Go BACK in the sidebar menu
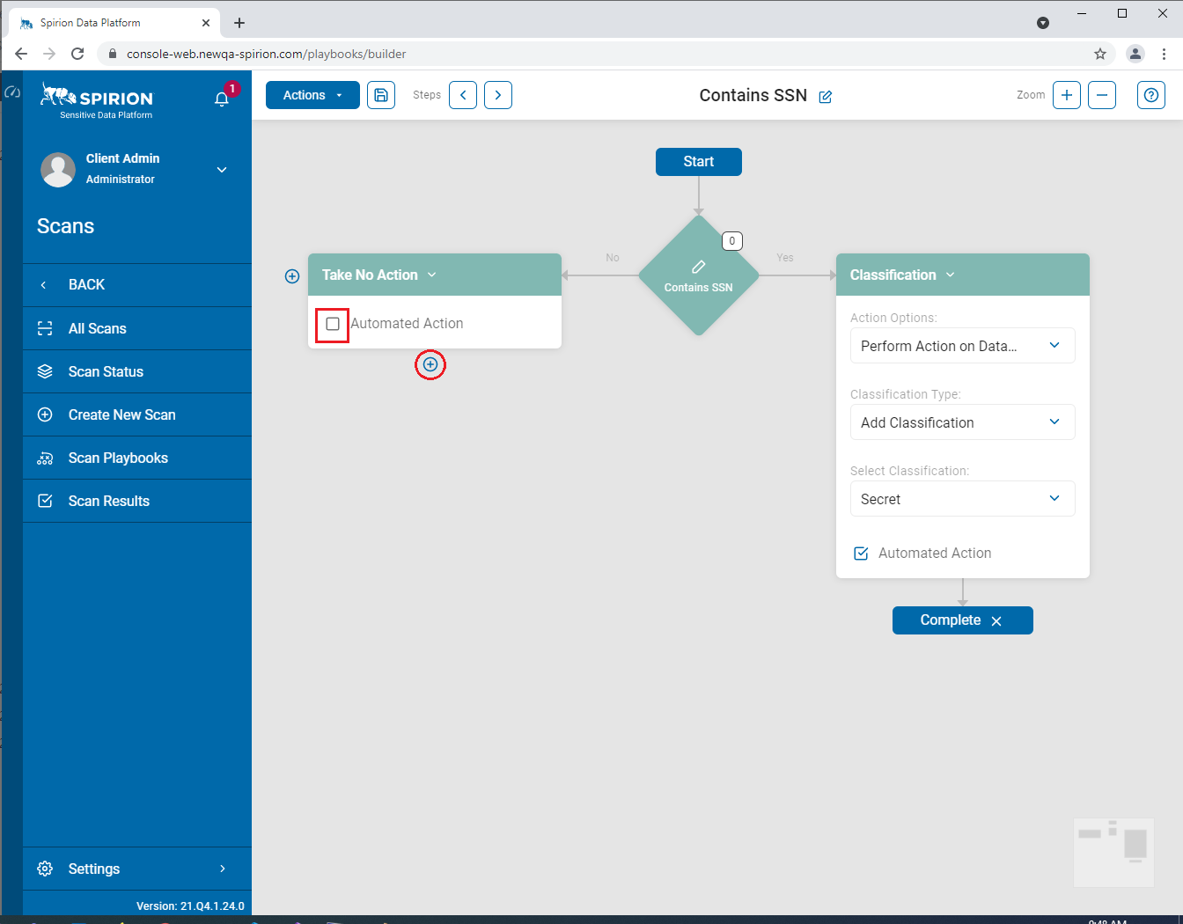1183x924 pixels. coord(137,285)
